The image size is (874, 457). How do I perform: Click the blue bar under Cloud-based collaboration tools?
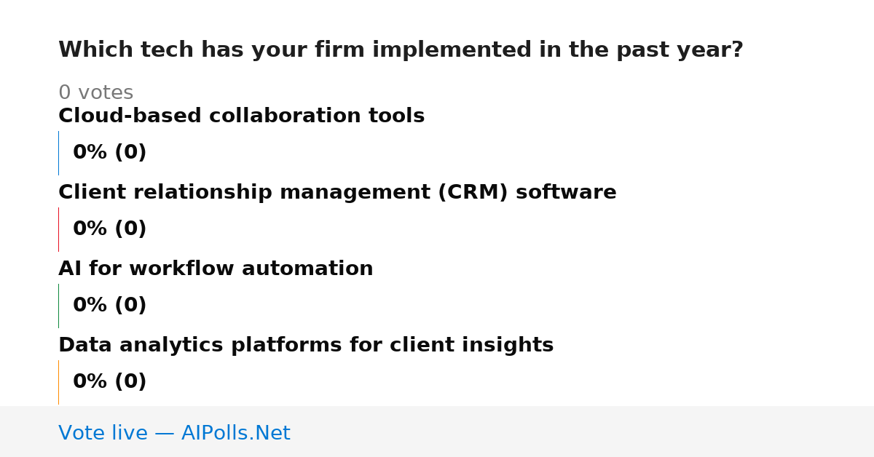[58, 153]
